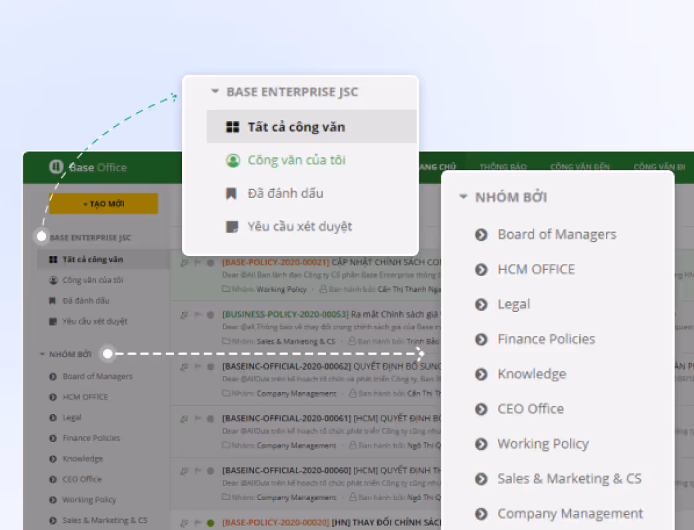Toggle status dot on BASEINC-OFFICIAL-2020-00062 row
Screen dimensions: 694x530
pyautogui.click(x=211, y=367)
